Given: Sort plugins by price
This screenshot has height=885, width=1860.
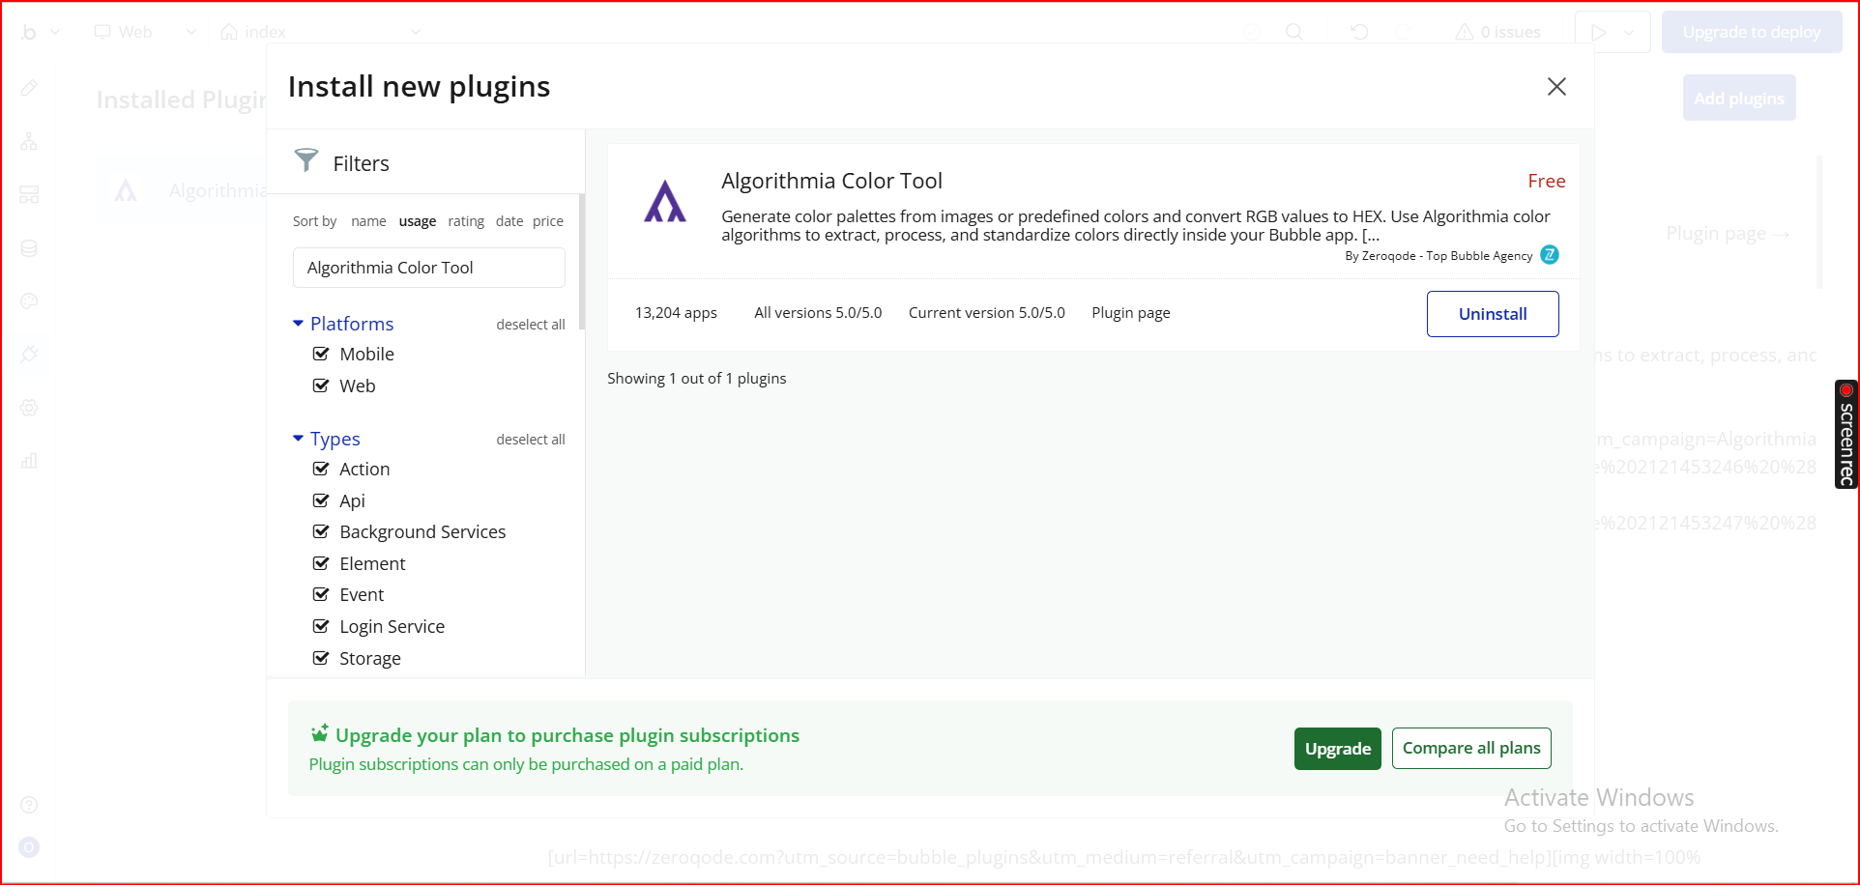Looking at the screenshot, I should point(547,221).
